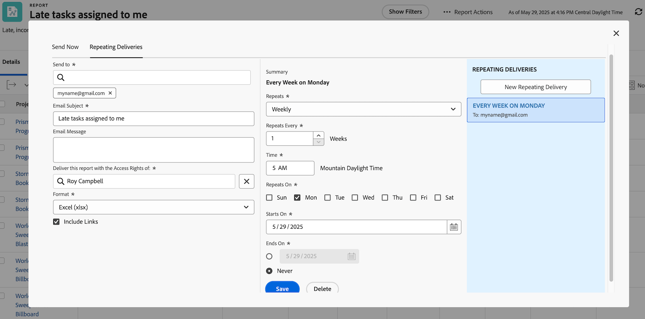Open the Format dropdown showing Excel (xlsx)
The height and width of the screenshot is (319, 645).
tap(154, 207)
